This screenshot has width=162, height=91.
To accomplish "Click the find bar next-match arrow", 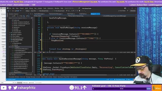I will pyautogui.click(x=15, y=83).
